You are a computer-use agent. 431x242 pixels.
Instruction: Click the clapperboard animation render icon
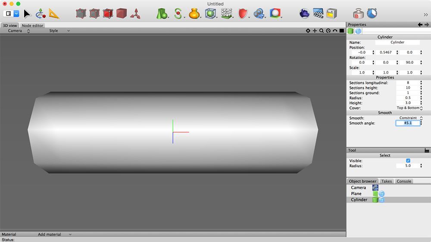[x=318, y=13]
